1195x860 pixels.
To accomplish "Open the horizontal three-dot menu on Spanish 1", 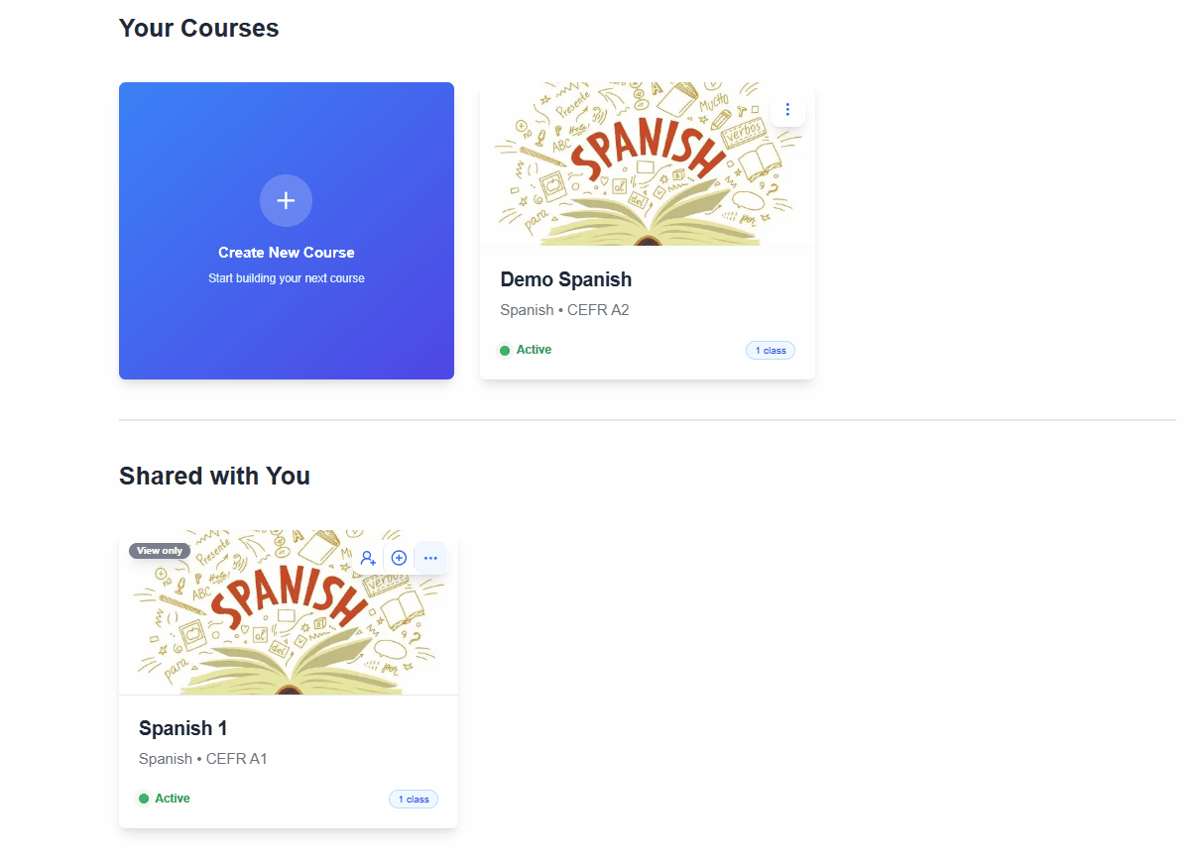I will [430, 558].
